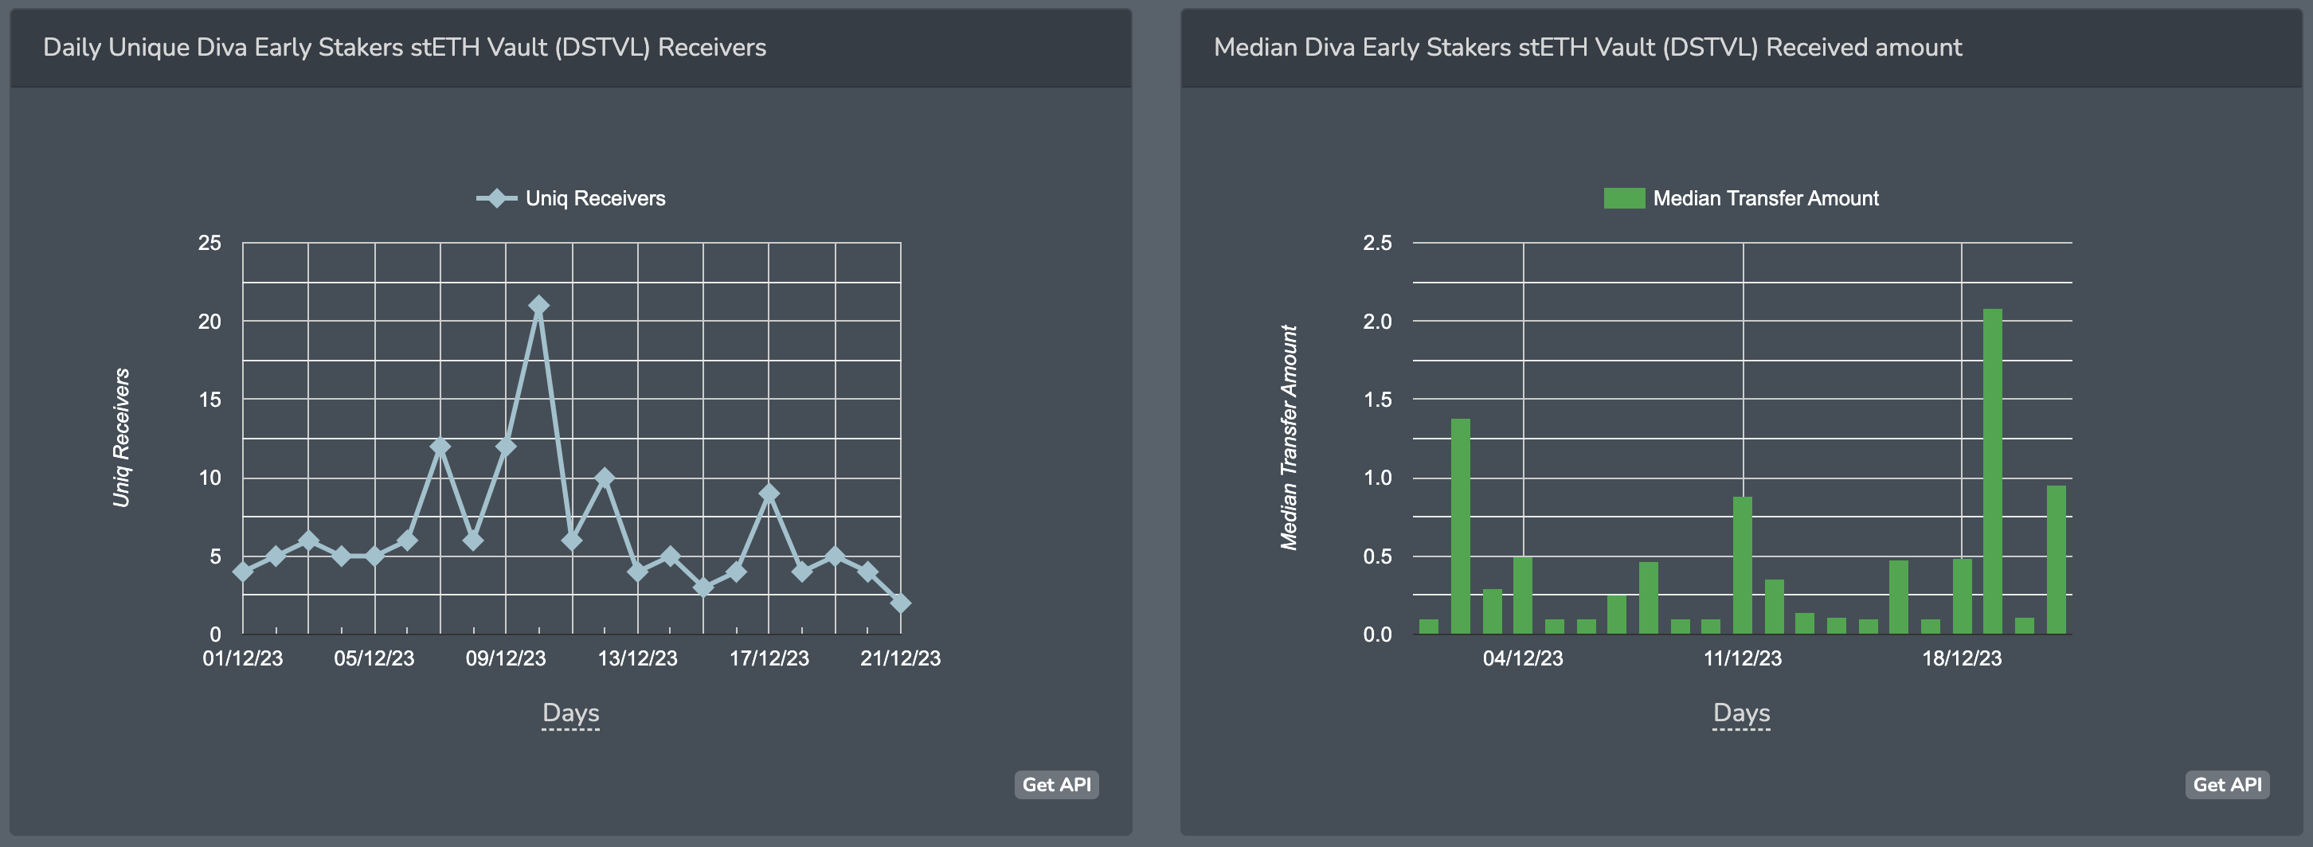Click the 09/12/23 x-axis label
The image size is (2313, 847).
(x=506, y=658)
